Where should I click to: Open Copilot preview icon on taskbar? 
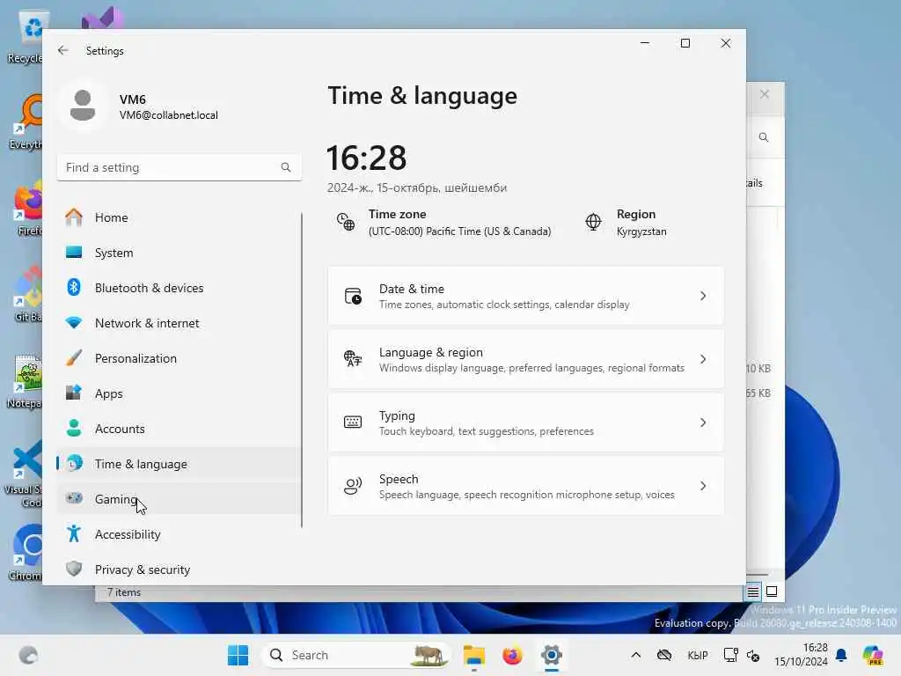click(x=873, y=655)
